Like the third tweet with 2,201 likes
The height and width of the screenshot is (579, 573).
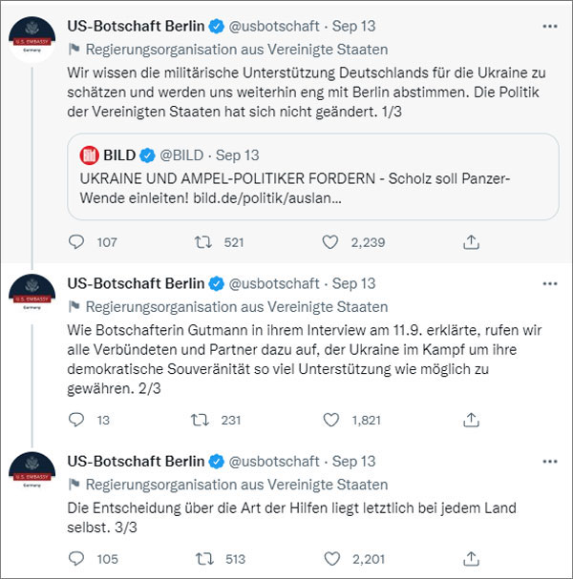pos(330,558)
